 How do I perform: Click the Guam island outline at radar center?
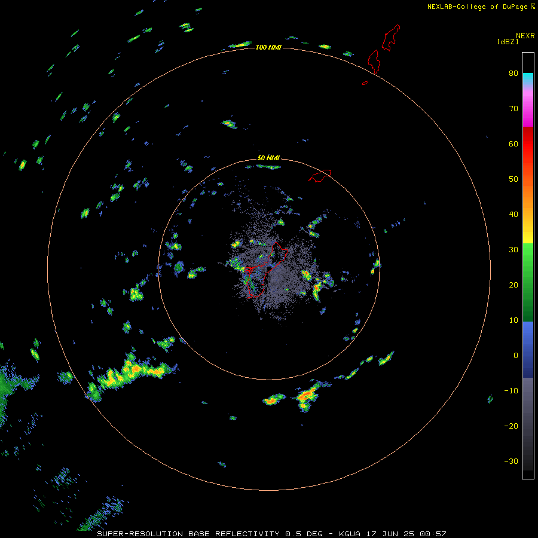pos(266,270)
